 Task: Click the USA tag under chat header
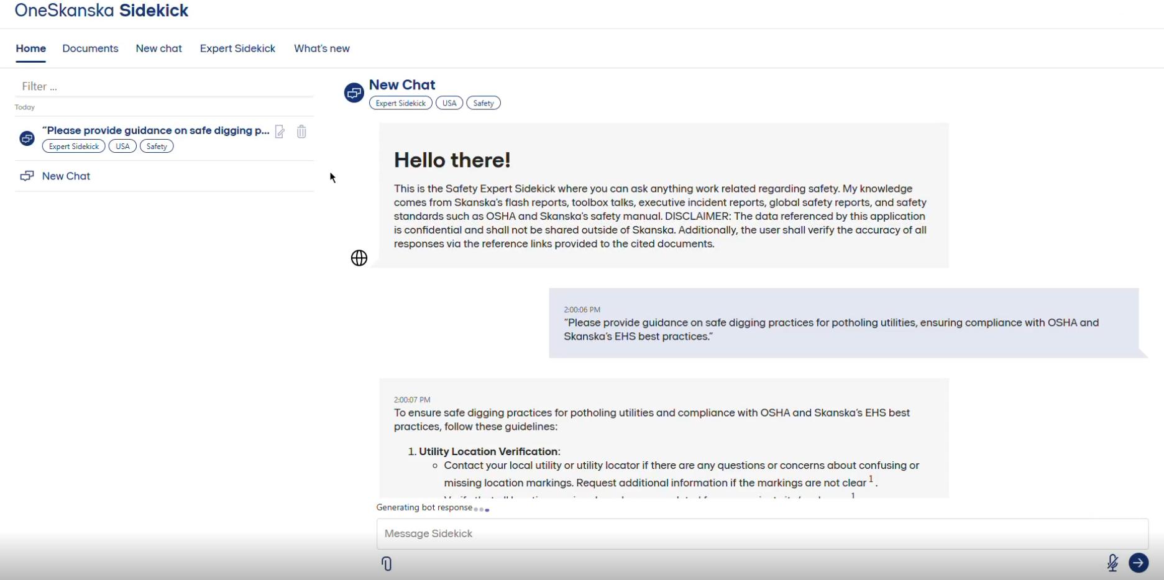(449, 103)
